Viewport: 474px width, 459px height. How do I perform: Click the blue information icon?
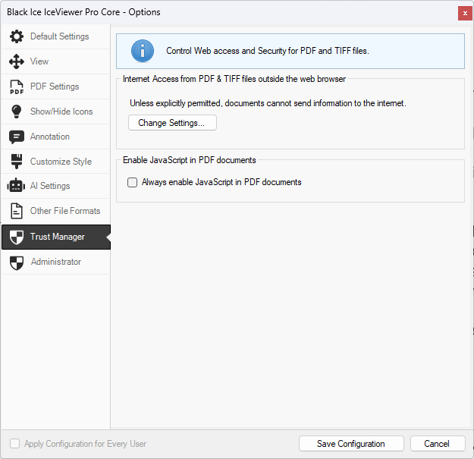143,51
